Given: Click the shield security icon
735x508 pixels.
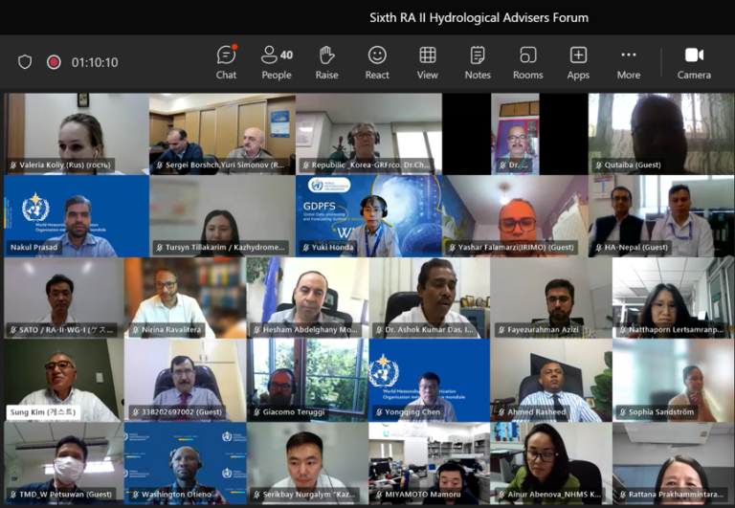Looking at the screenshot, I should coord(25,62).
